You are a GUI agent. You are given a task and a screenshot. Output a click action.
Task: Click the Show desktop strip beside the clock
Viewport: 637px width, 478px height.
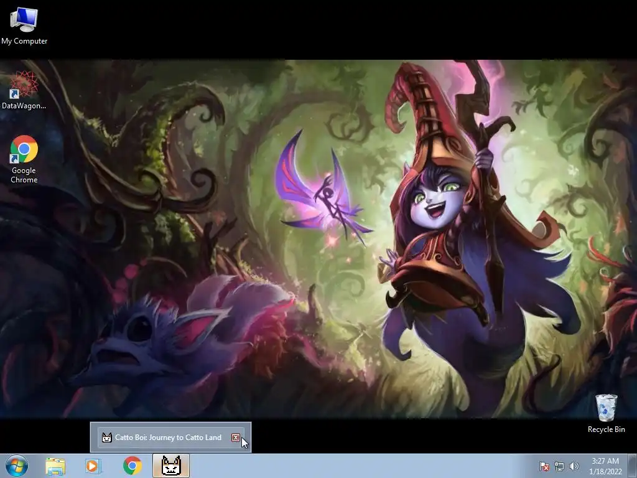coord(634,466)
